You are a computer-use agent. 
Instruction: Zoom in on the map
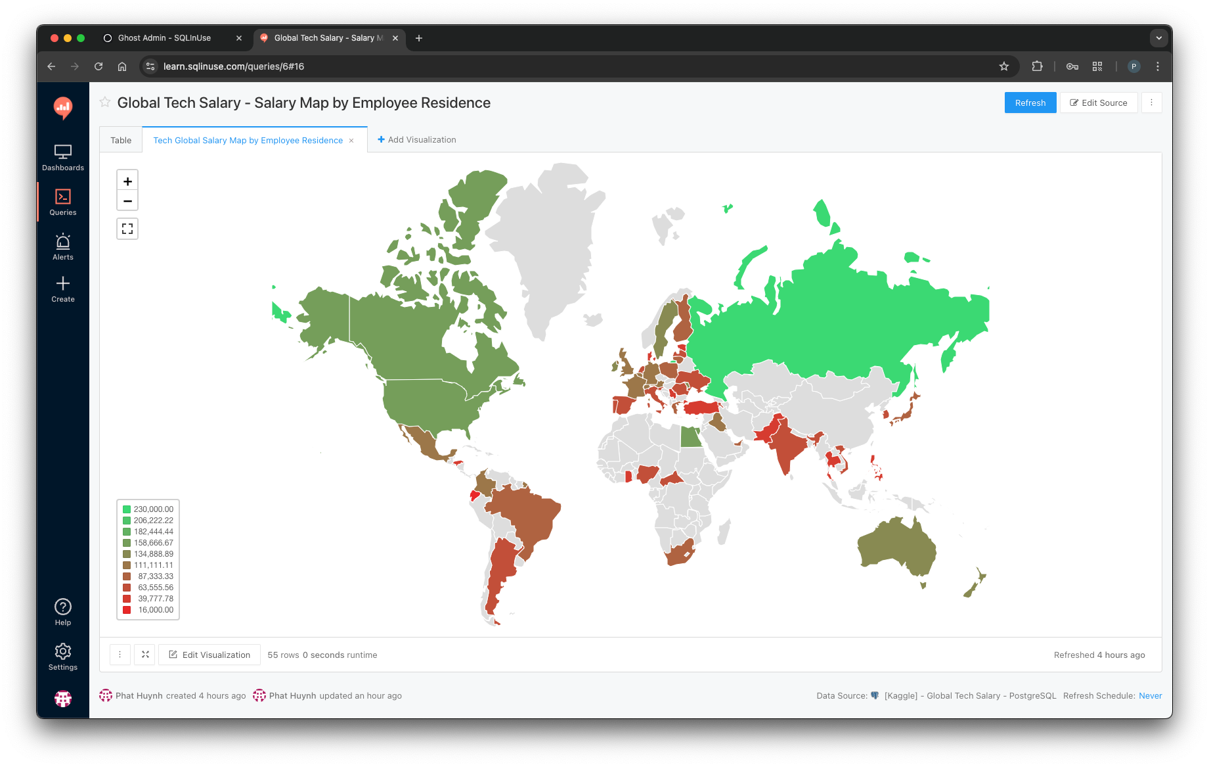point(127,181)
